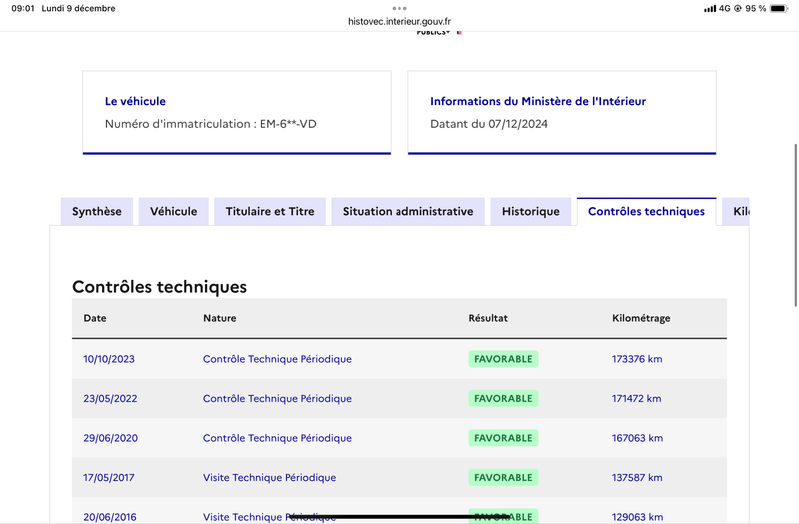
Task: Click Contrôle Technique Périodique in 29/06/2020 row
Action: [277, 438]
